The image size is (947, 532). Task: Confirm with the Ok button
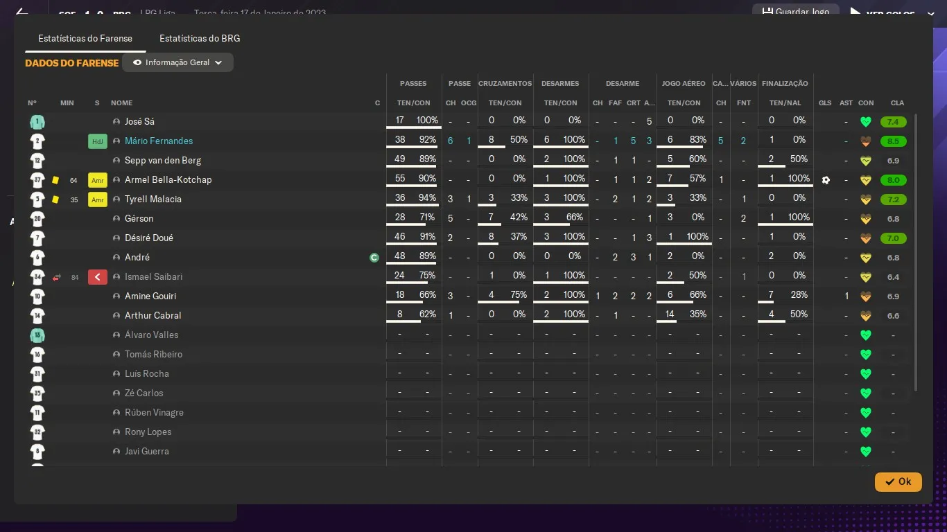point(898,481)
